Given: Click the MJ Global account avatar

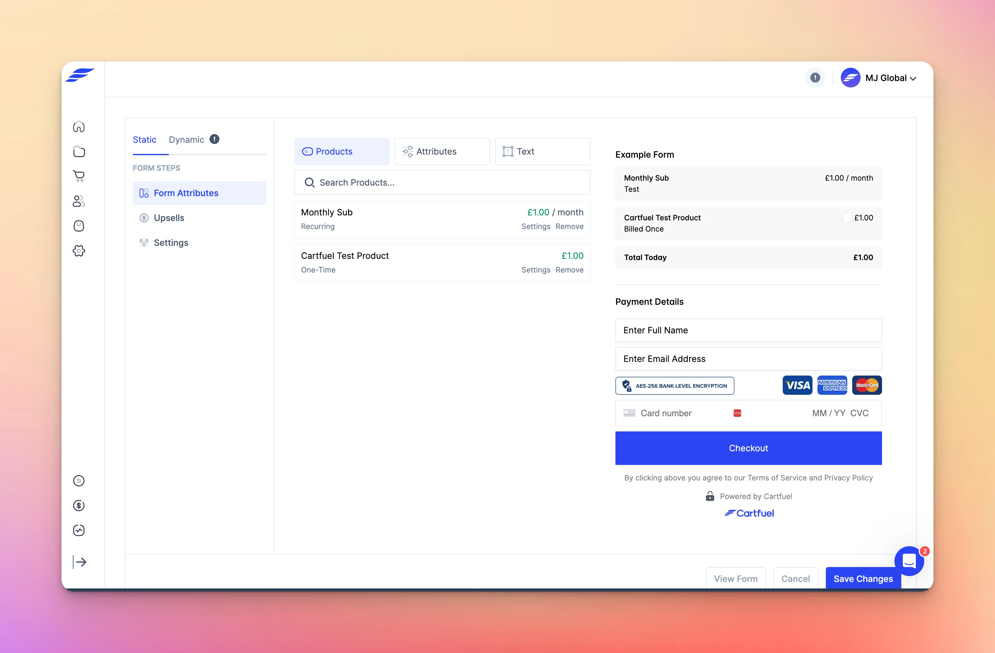Looking at the screenshot, I should [850, 78].
